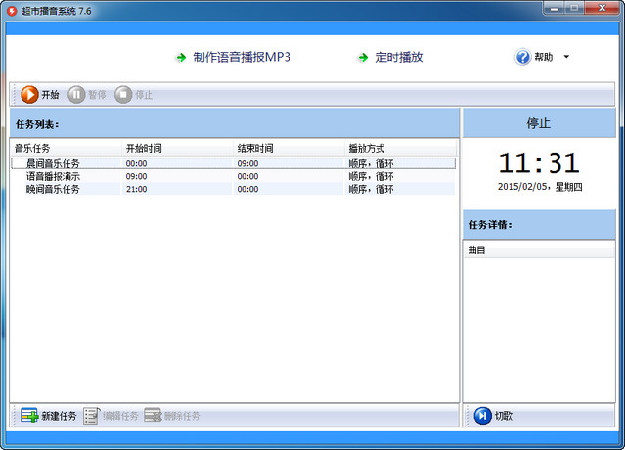Open 制作语音播报MP3 link

241,57
